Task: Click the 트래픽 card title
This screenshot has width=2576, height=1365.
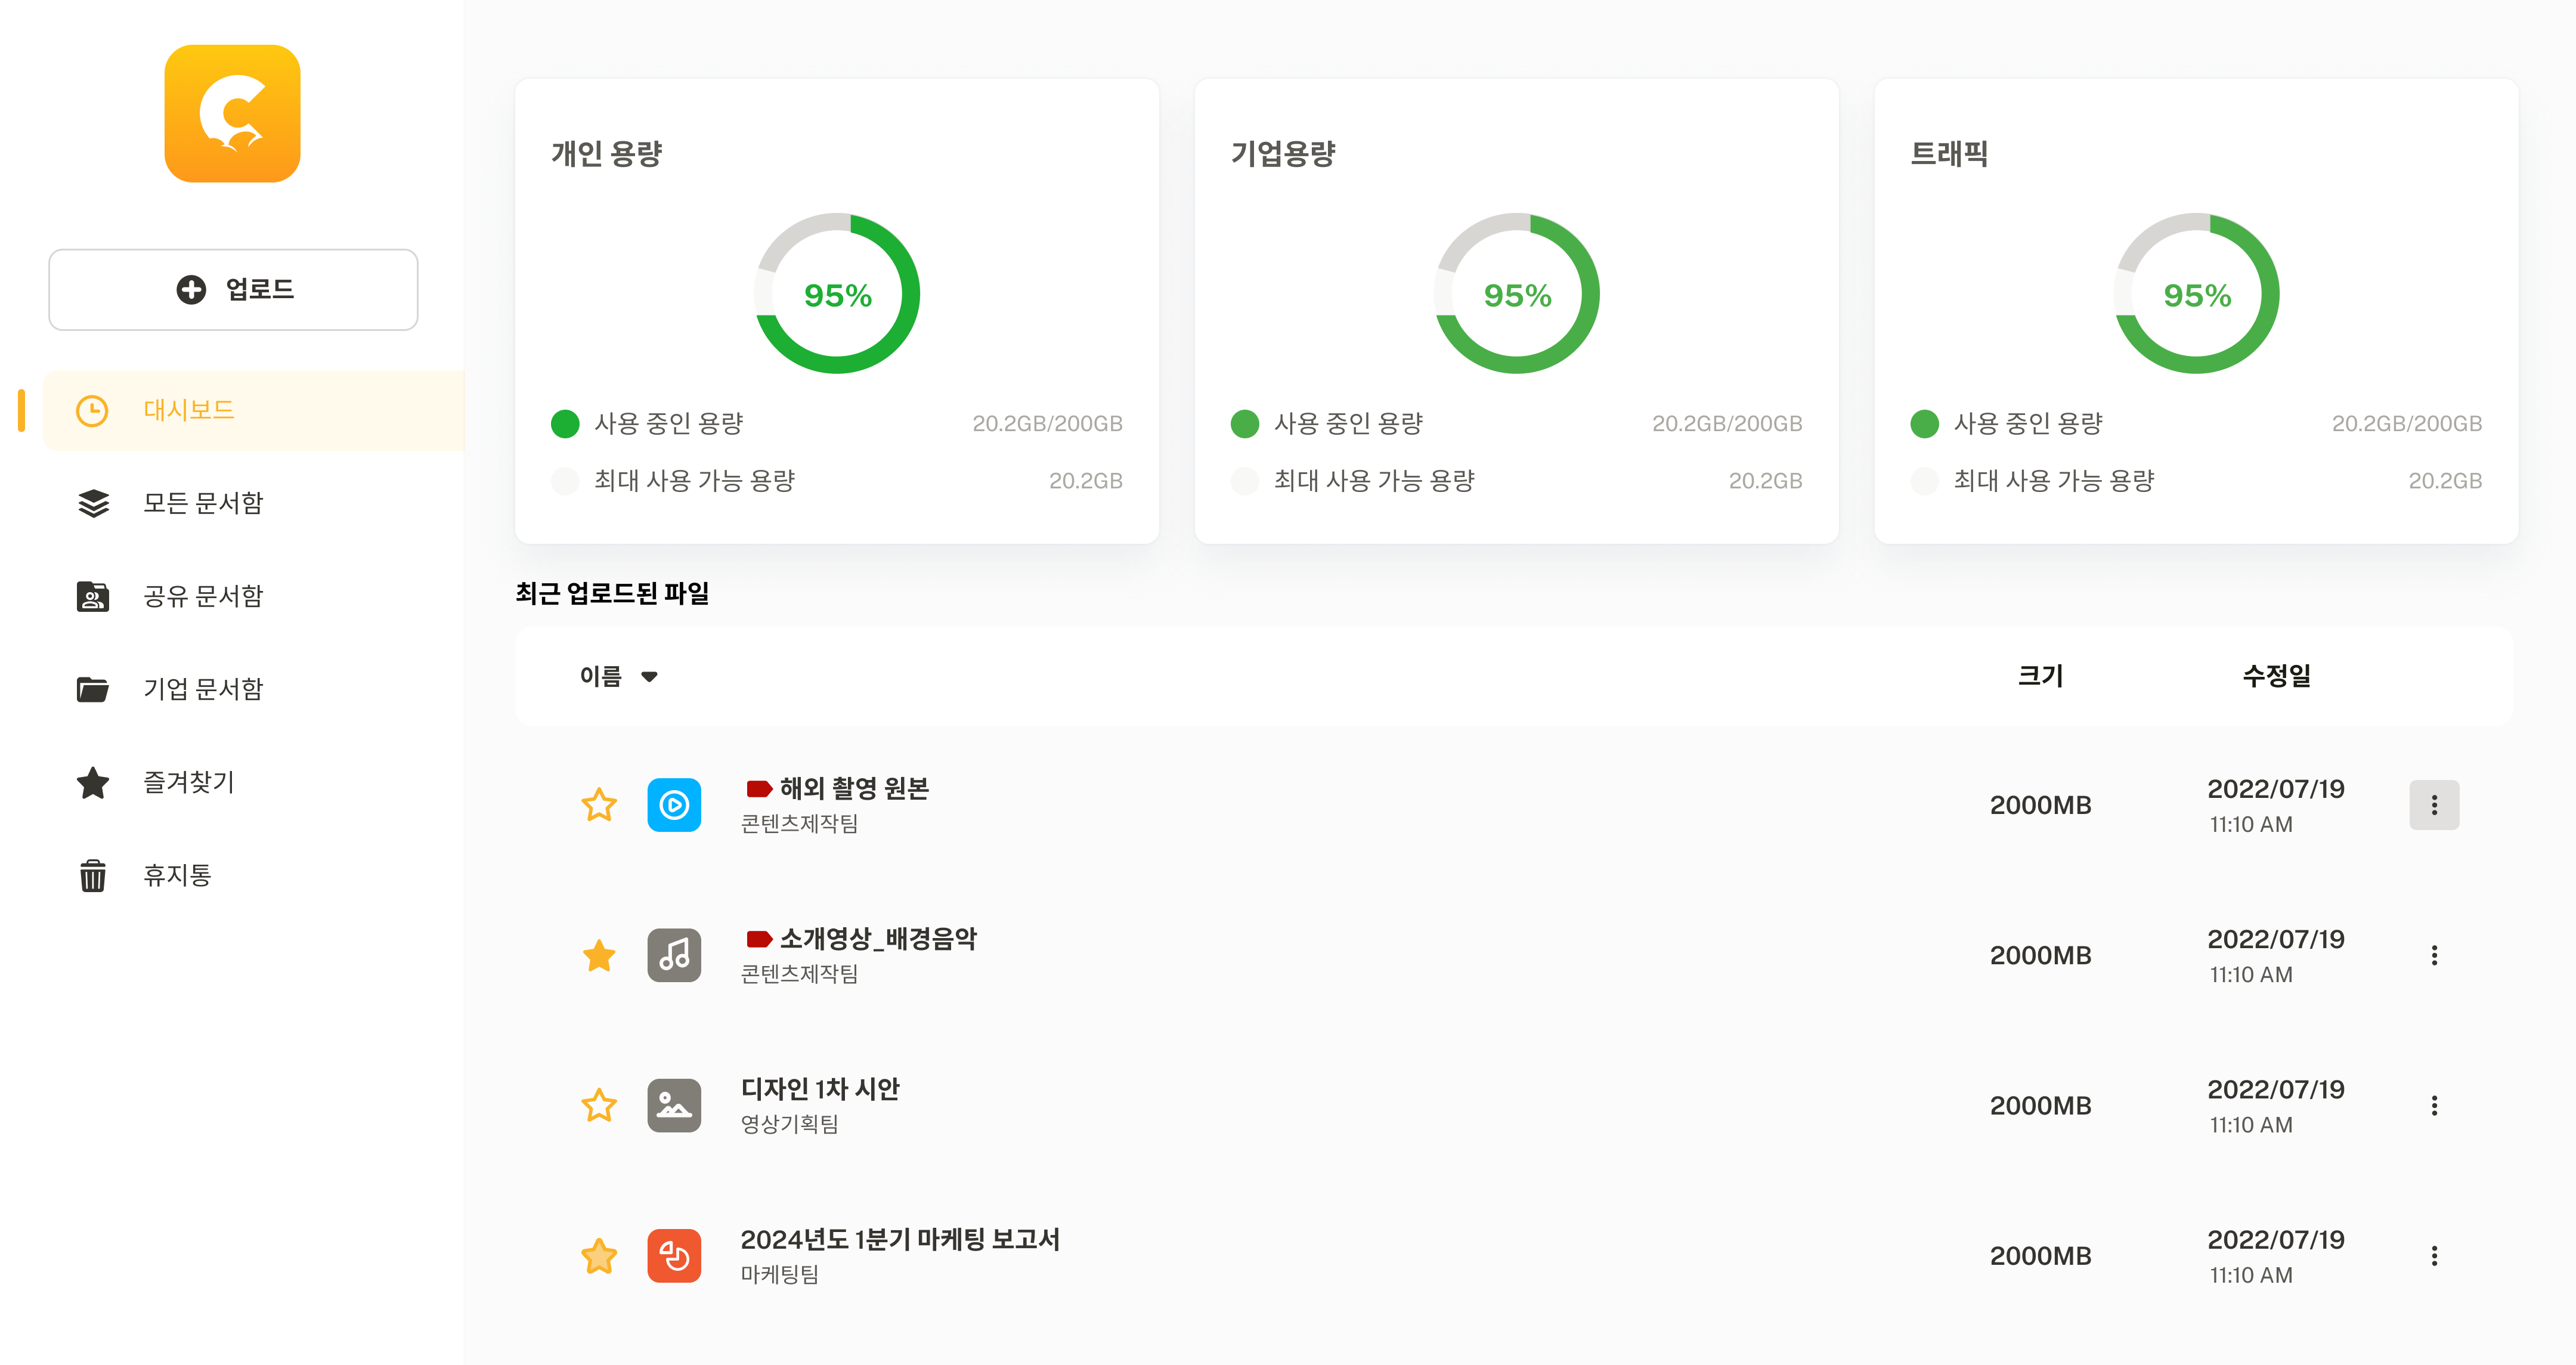Action: [1949, 153]
